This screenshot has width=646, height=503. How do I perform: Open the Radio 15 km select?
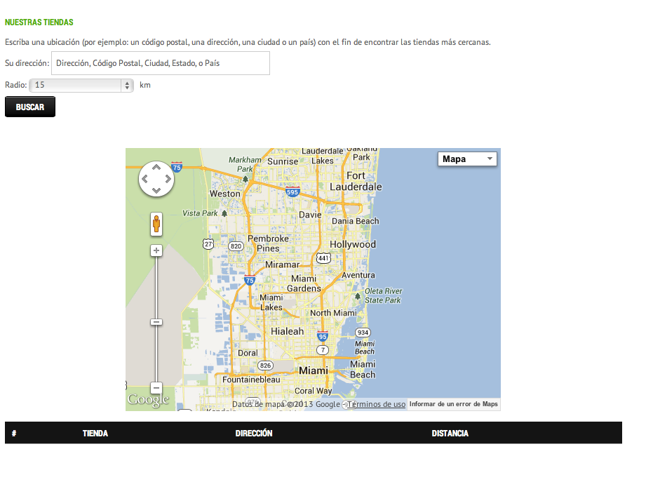[81, 86]
